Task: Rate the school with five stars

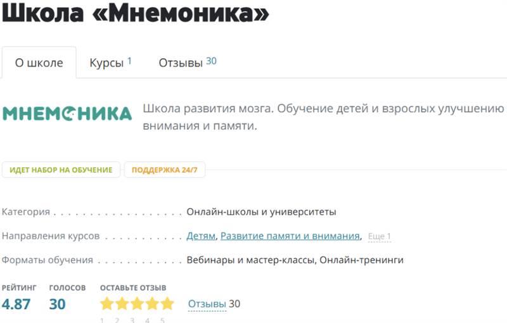Action: coord(167,304)
